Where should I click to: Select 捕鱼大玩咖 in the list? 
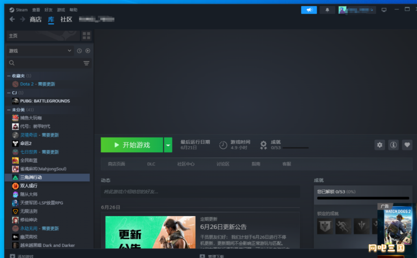coord(48,118)
